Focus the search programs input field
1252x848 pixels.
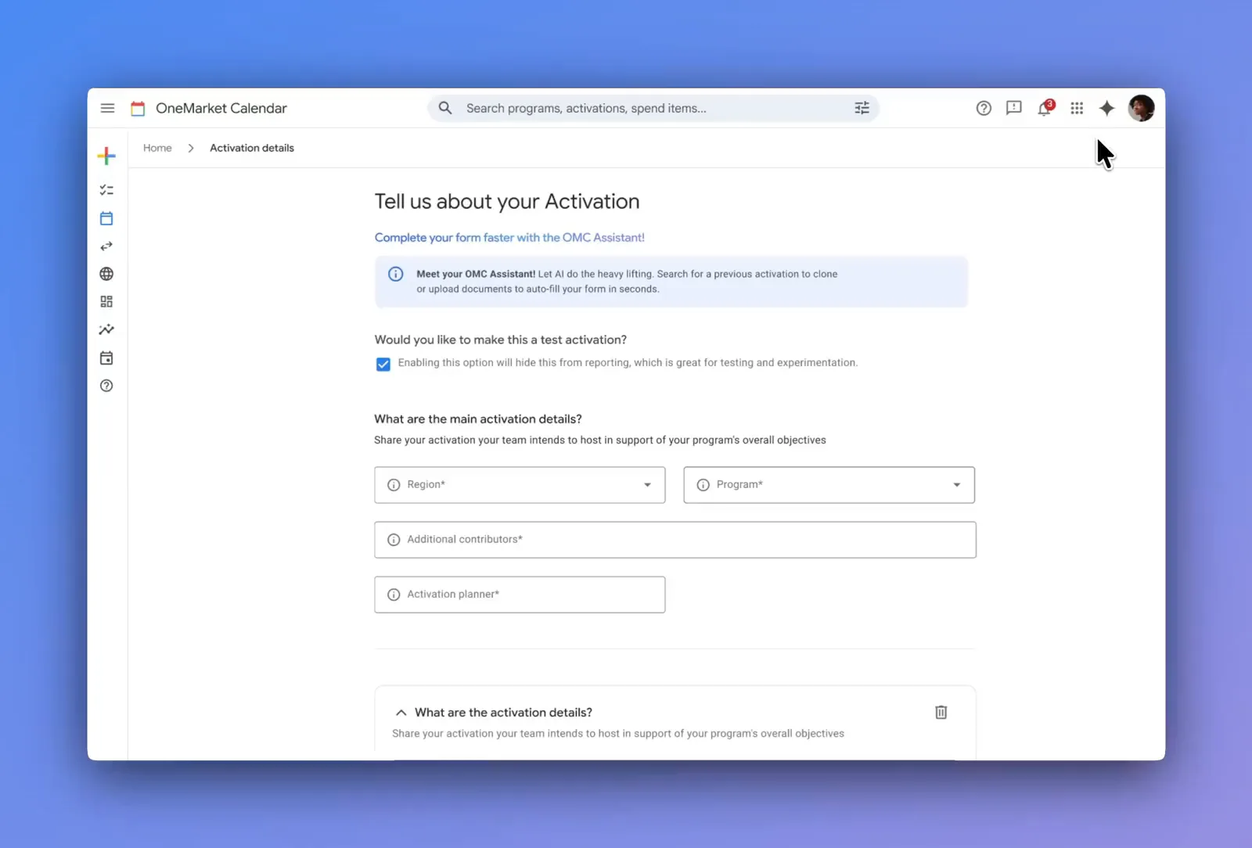point(653,108)
